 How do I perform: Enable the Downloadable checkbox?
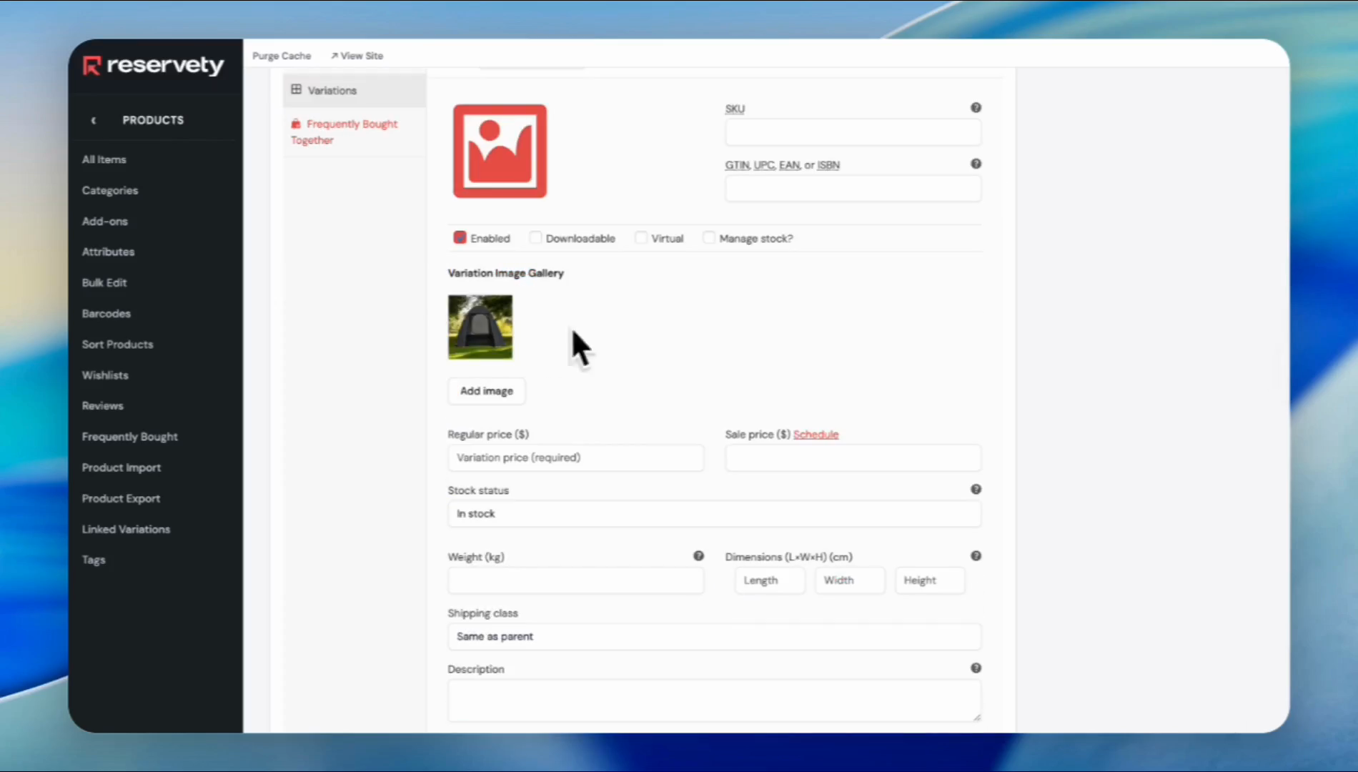tap(535, 238)
